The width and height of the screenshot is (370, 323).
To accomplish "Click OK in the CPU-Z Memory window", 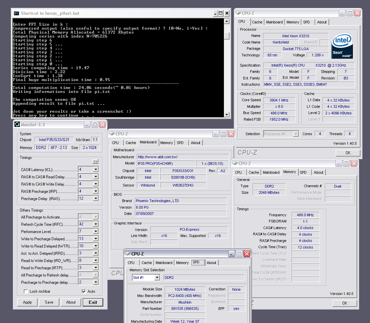I will [x=345, y=303].
